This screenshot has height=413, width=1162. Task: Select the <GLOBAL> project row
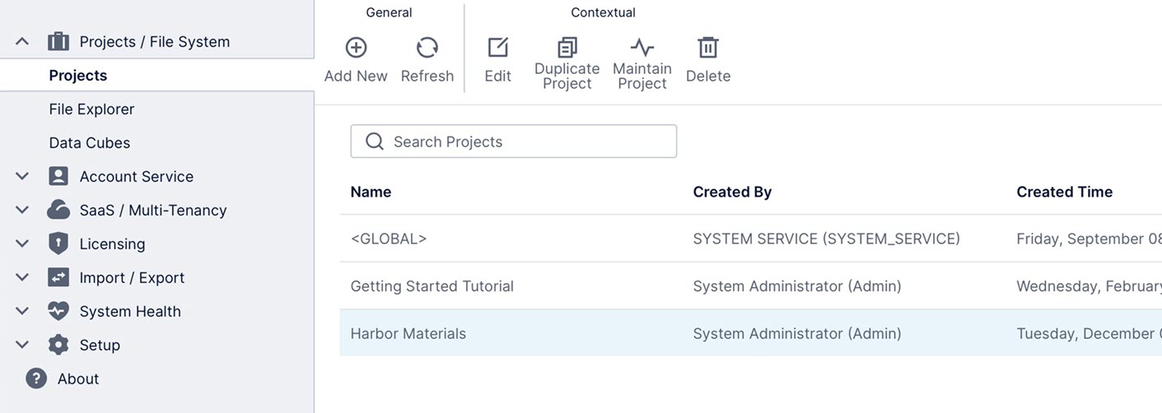751,239
